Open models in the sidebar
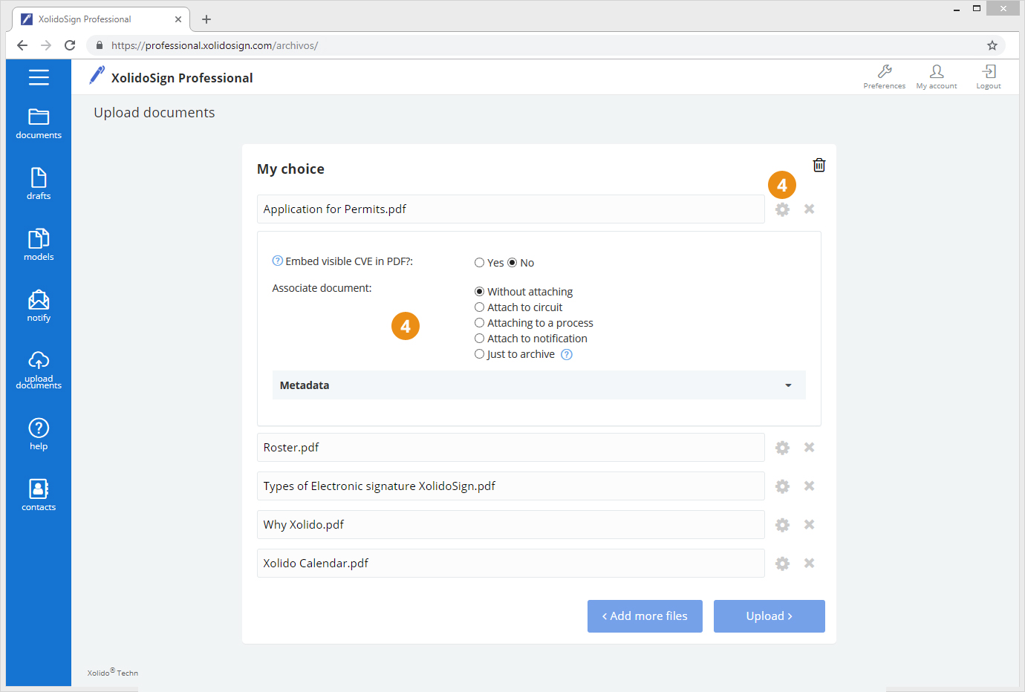Screen dimensions: 1025x692 click(39, 245)
